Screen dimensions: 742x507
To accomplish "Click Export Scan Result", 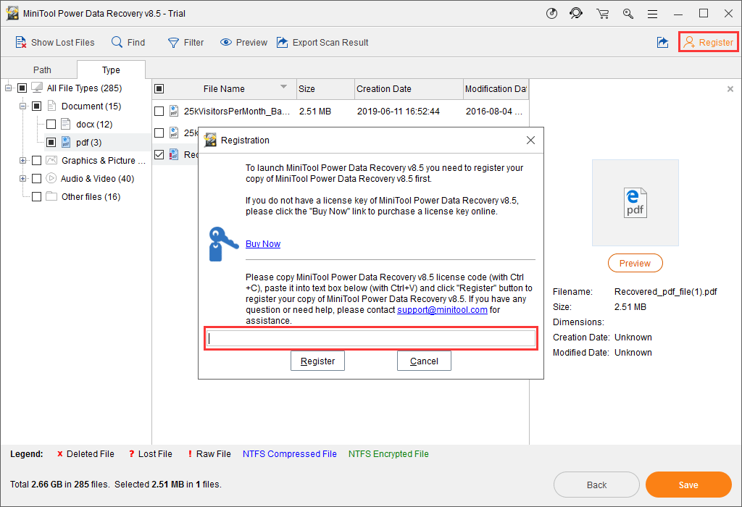I will click(322, 43).
